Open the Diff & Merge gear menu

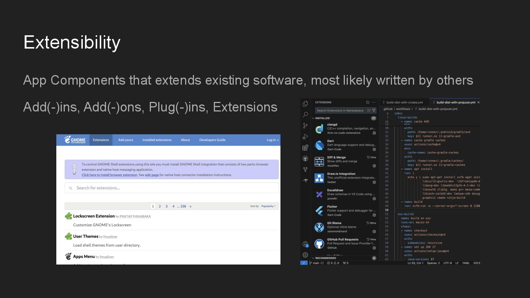(x=374, y=166)
